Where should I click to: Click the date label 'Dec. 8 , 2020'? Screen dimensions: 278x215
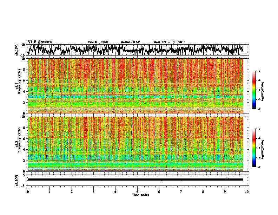tap(98, 42)
